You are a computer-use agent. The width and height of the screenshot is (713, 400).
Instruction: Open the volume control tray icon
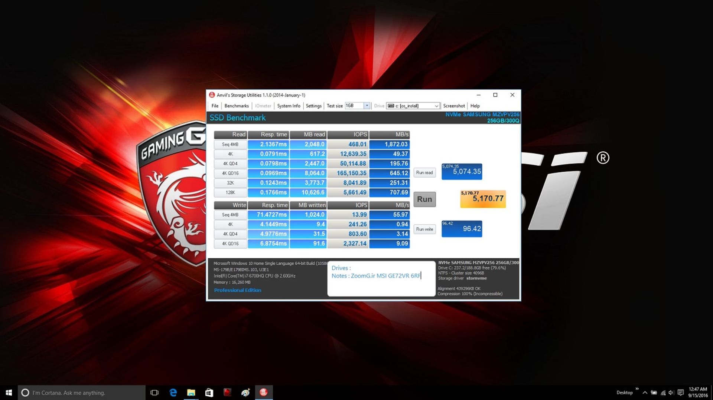671,393
